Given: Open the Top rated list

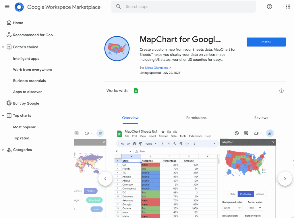Looking at the screenshot, I should [21, 138].
